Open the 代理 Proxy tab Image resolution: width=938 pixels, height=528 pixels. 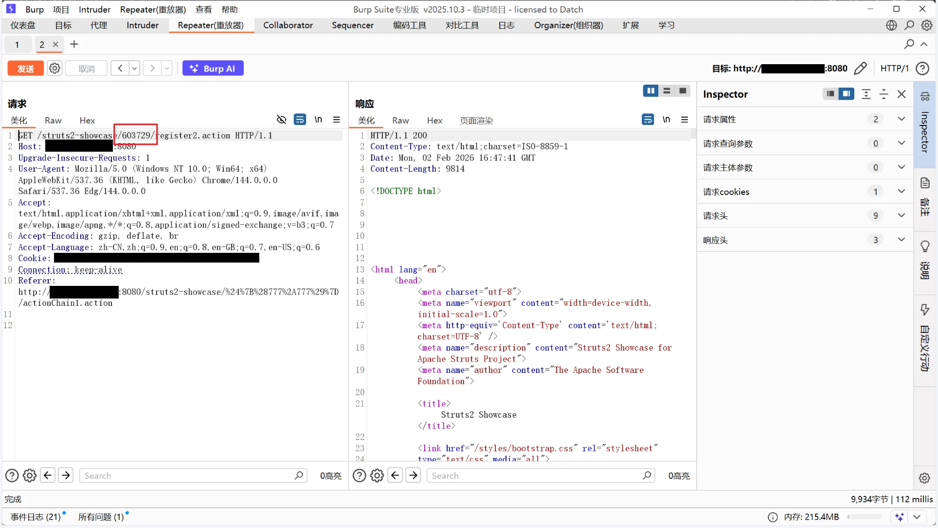click(x=99, y=25)
